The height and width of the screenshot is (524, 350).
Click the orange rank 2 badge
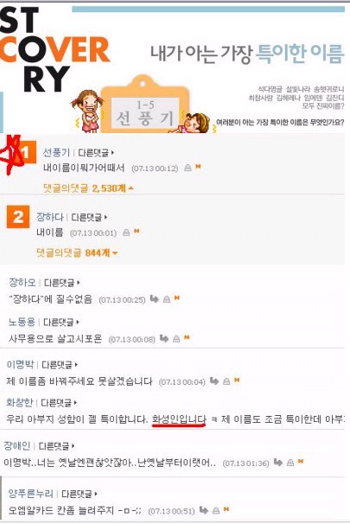pos(18,217)
